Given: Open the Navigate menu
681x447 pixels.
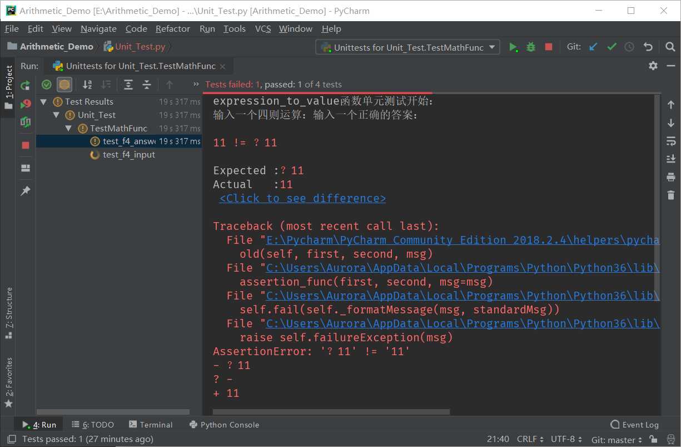Looking at the screenshot, I should click(98, 28).
